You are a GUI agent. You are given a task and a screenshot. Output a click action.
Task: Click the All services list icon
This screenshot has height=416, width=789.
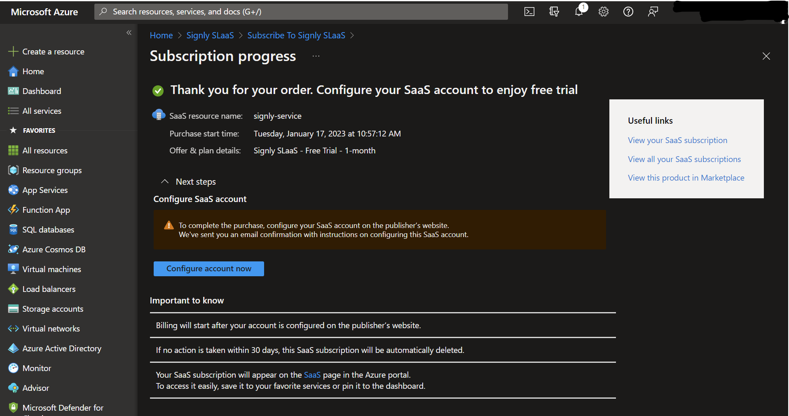point(13,111)
